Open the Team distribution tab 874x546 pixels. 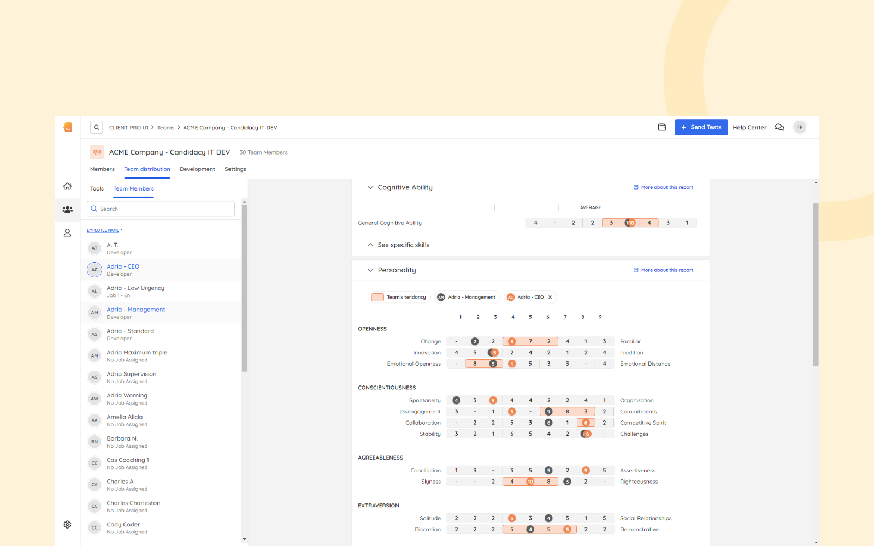pos(147,169)
